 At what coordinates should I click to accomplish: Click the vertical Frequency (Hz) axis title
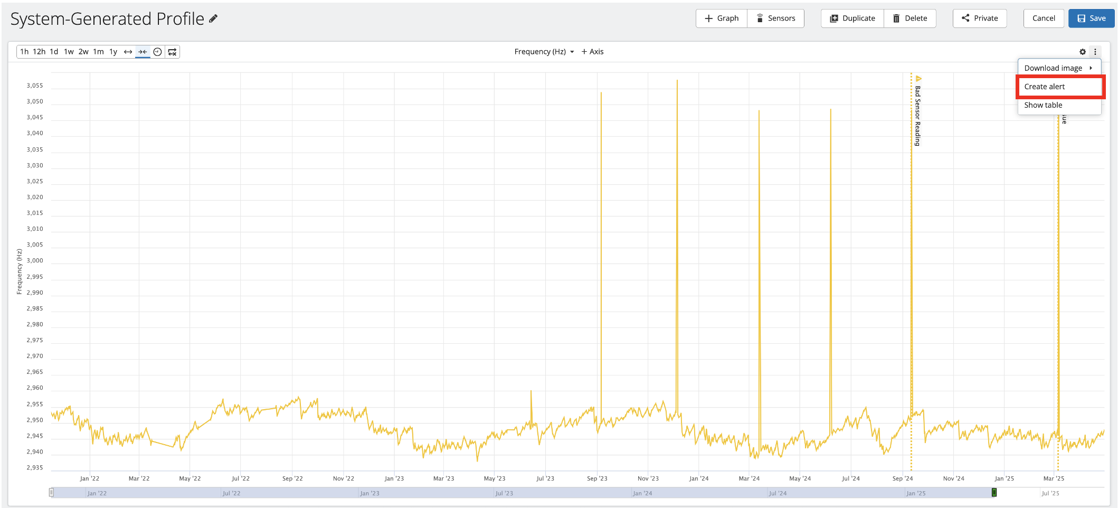point(20,271)
